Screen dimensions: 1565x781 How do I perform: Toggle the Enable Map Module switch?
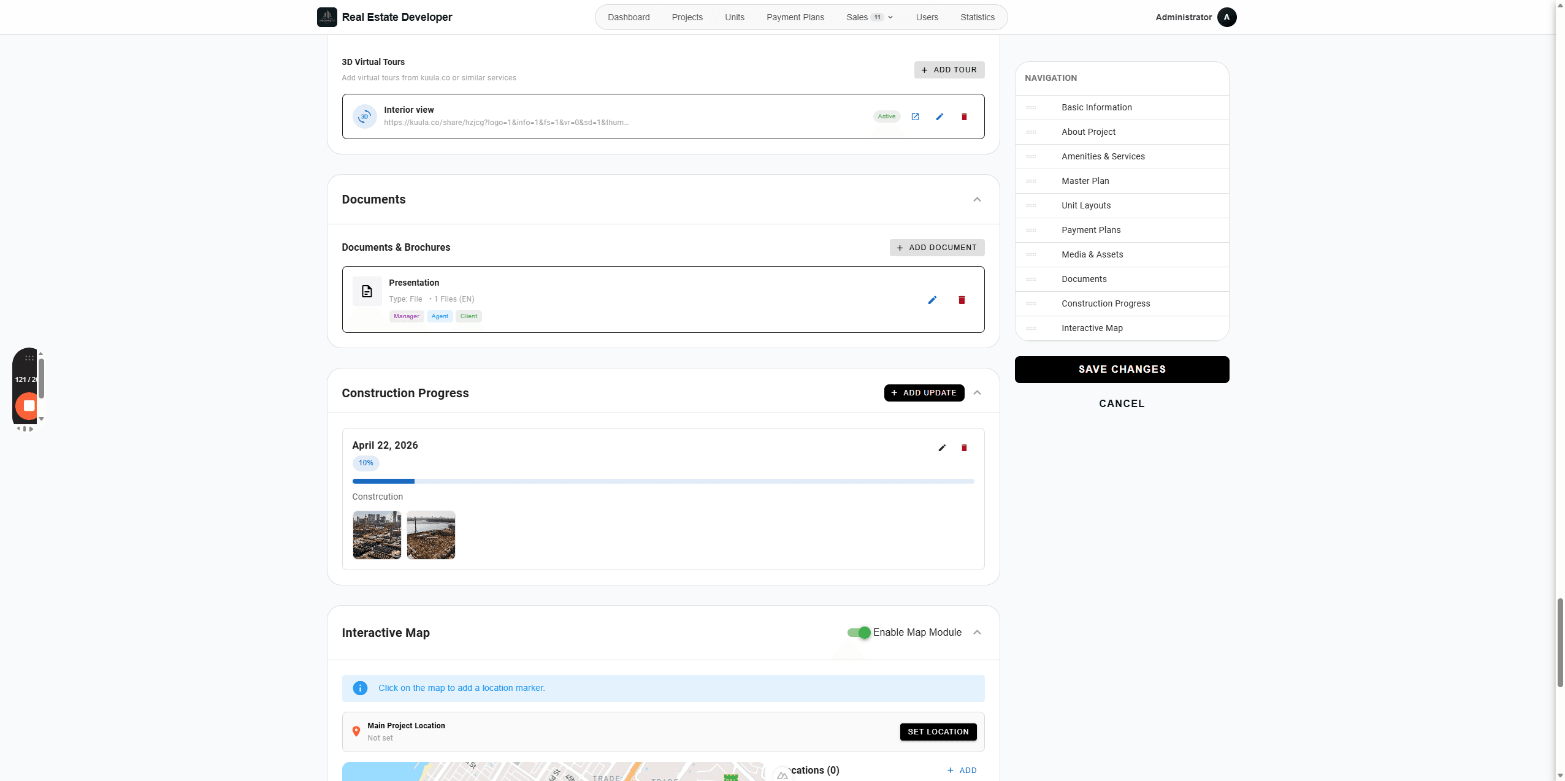859,632
